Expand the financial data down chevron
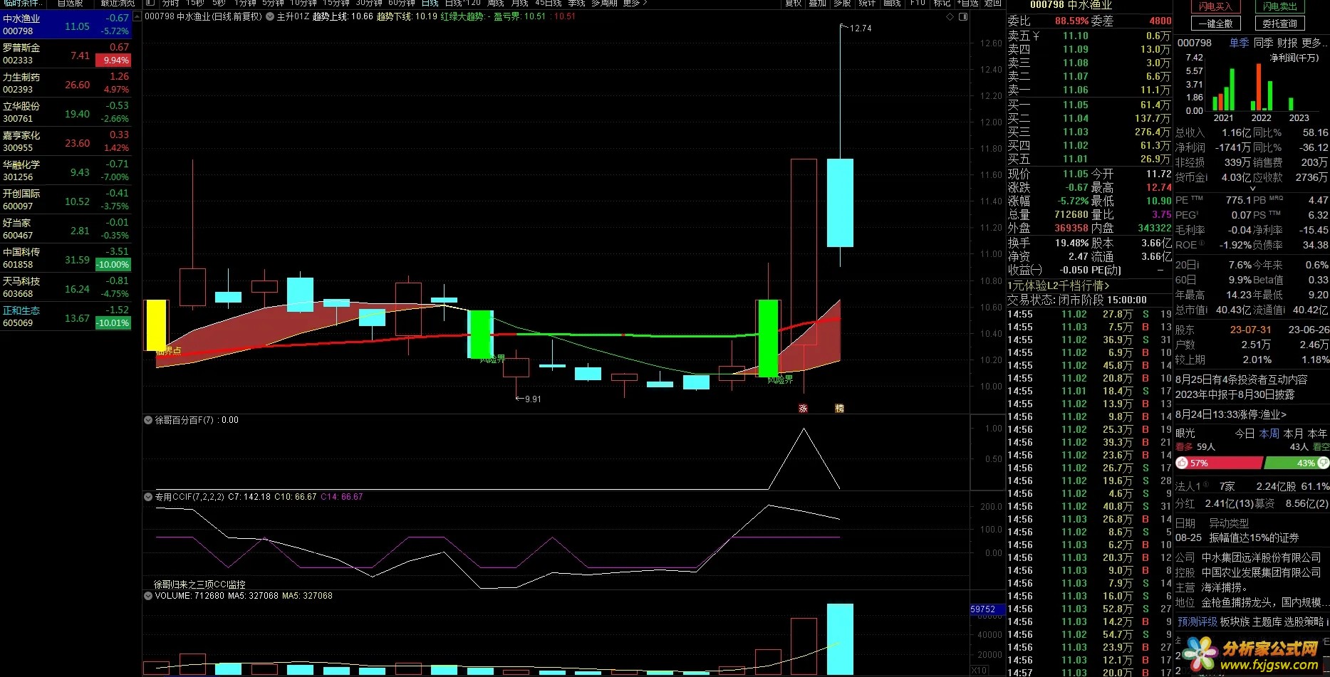 (1252, 189)
